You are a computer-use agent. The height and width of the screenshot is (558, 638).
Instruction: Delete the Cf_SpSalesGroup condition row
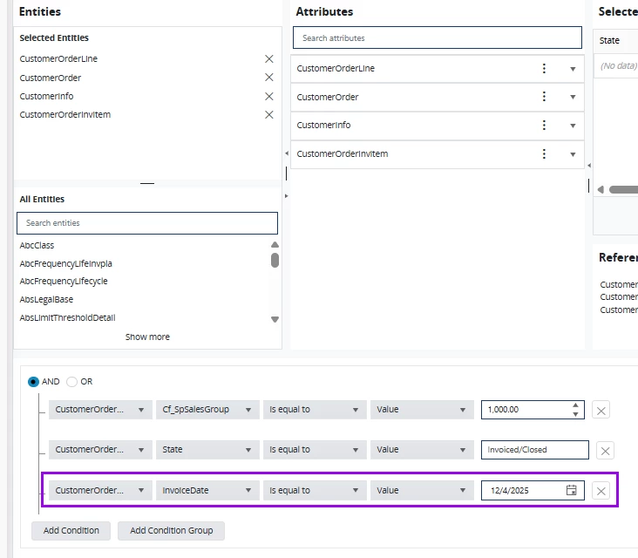(601, 410)
